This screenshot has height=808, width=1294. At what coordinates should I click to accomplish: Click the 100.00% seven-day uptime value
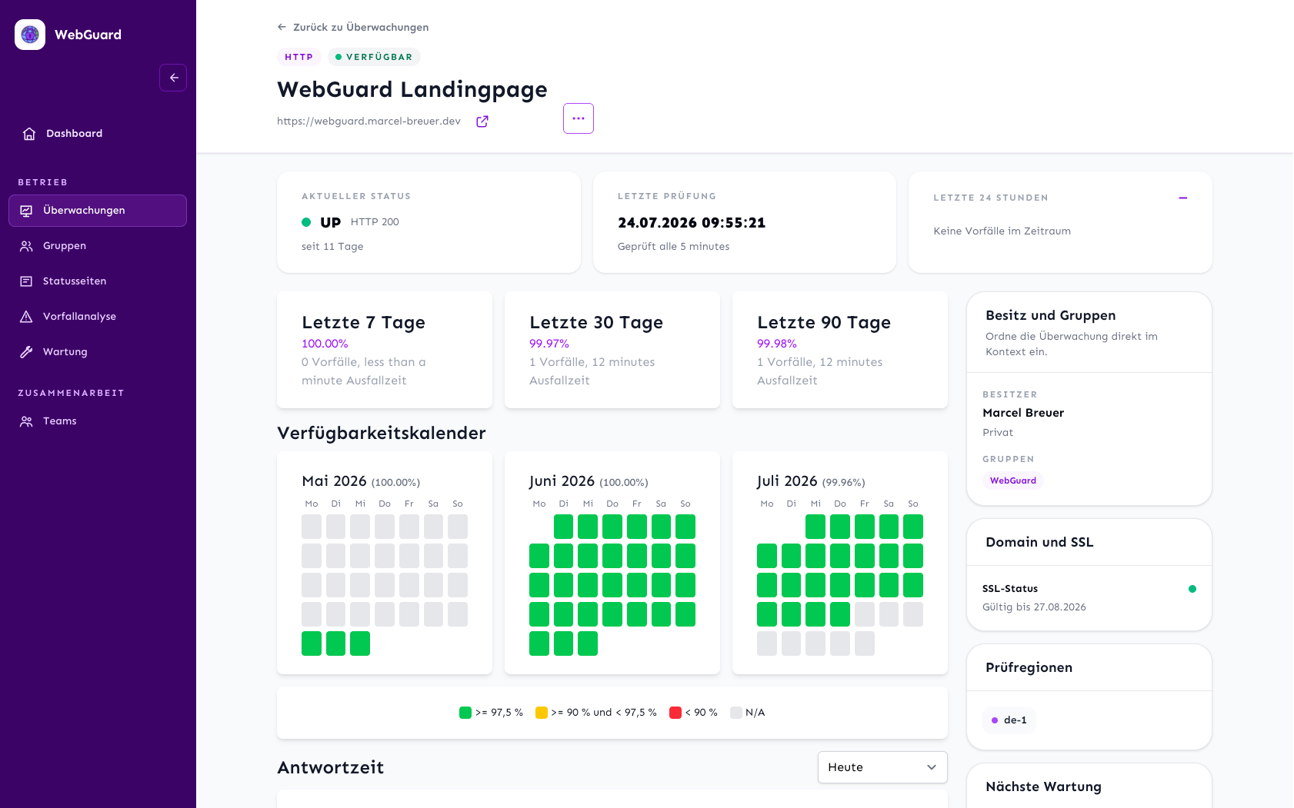tap(325, 344)
